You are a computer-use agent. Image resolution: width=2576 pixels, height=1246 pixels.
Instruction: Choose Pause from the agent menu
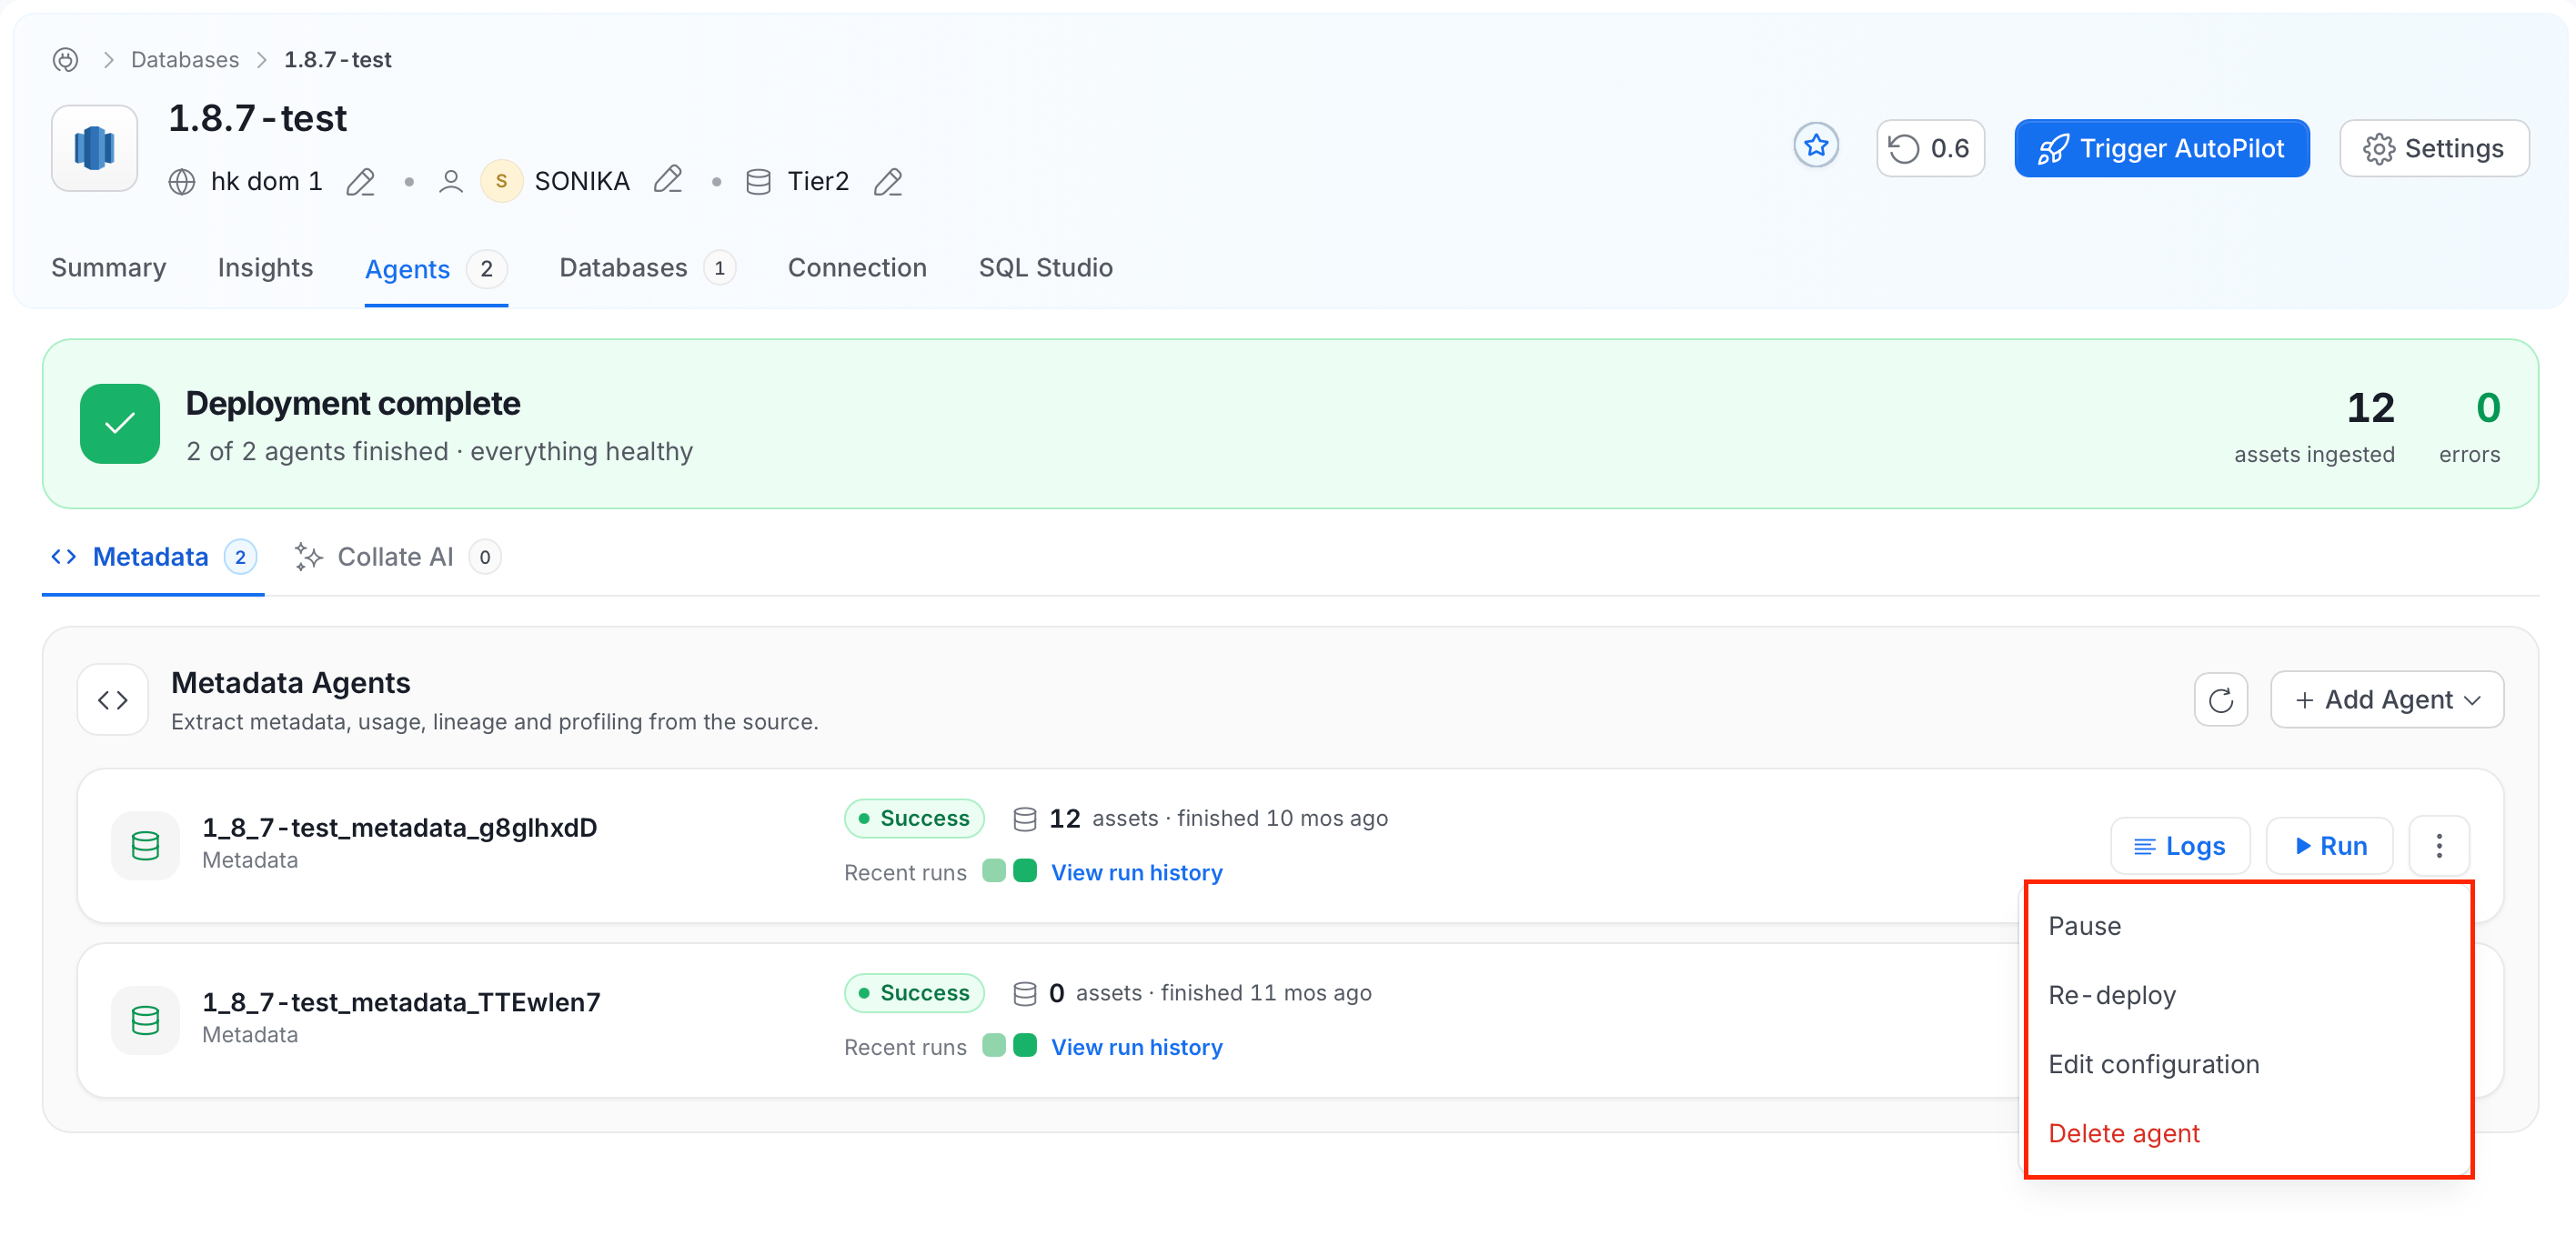click(2249, 926)
